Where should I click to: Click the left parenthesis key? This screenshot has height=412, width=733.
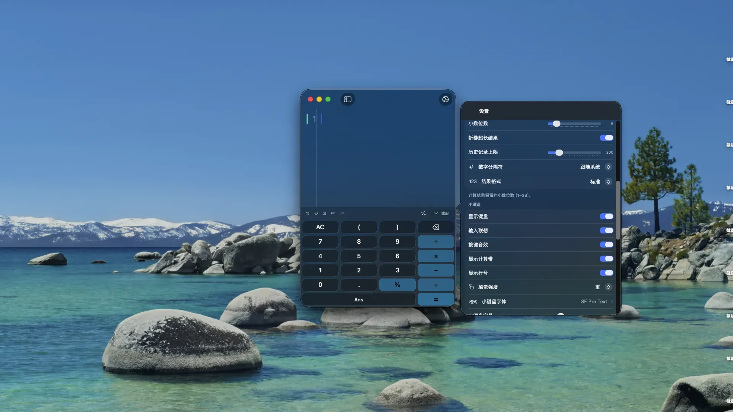[x=359, y=227]
